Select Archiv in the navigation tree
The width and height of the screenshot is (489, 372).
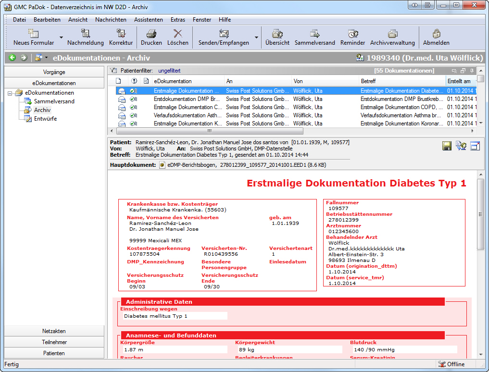42,110
